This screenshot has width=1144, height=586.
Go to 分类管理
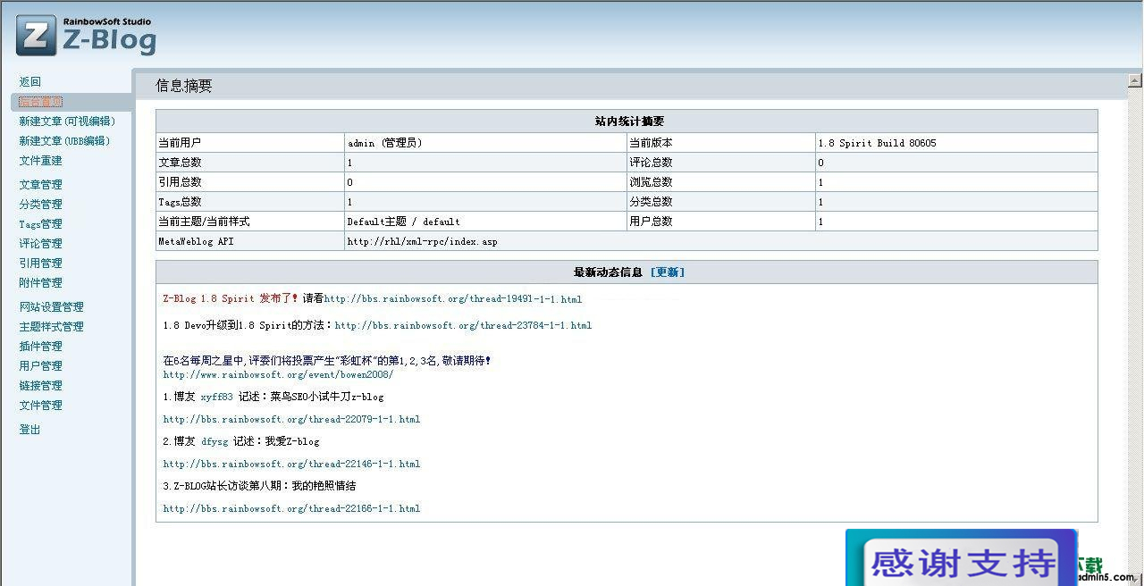click(x=41, y=205)
